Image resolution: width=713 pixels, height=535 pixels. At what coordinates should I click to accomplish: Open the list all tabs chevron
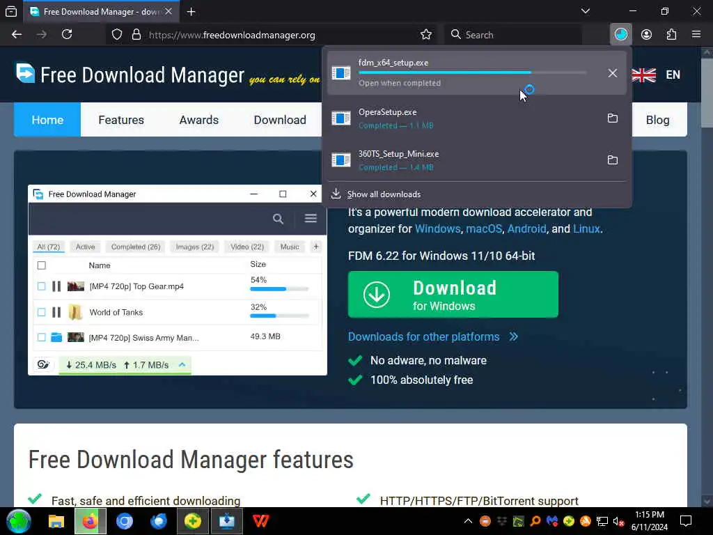[586, 11]
